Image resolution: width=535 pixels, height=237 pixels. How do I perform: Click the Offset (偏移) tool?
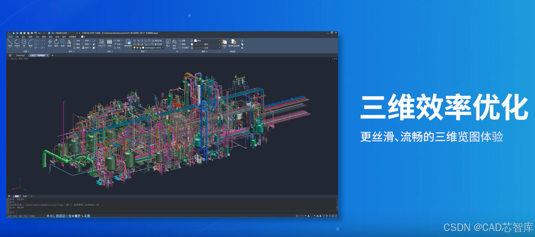pos(77,48)
